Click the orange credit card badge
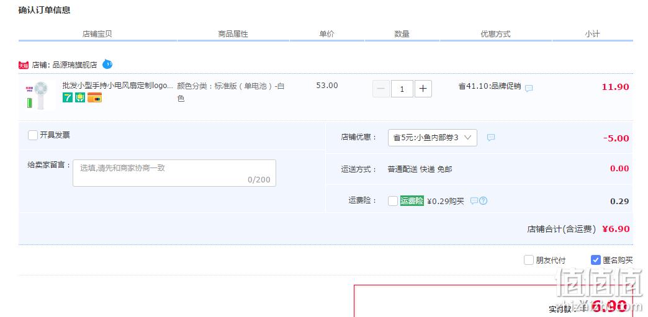 [94, 97]
